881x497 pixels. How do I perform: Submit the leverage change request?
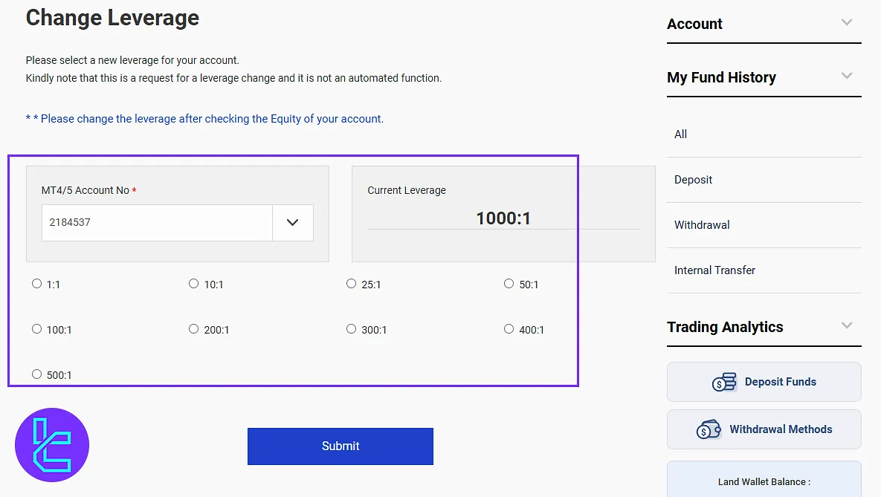coord(340,446)
